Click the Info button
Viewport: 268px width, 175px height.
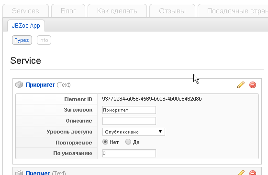pos(44,40)
